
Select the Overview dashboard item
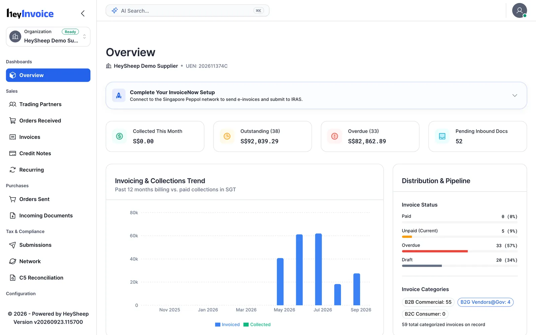point(48,75)
